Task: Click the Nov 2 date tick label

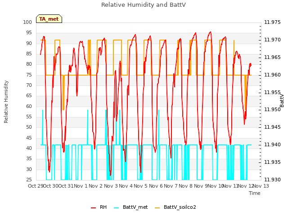Action: 95,186
